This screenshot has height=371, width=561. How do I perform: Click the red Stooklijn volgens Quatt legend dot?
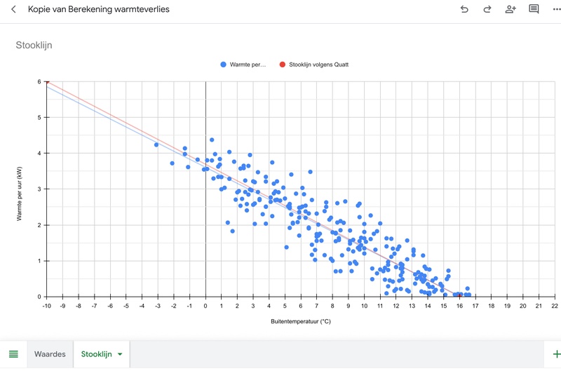click(283, 65)
